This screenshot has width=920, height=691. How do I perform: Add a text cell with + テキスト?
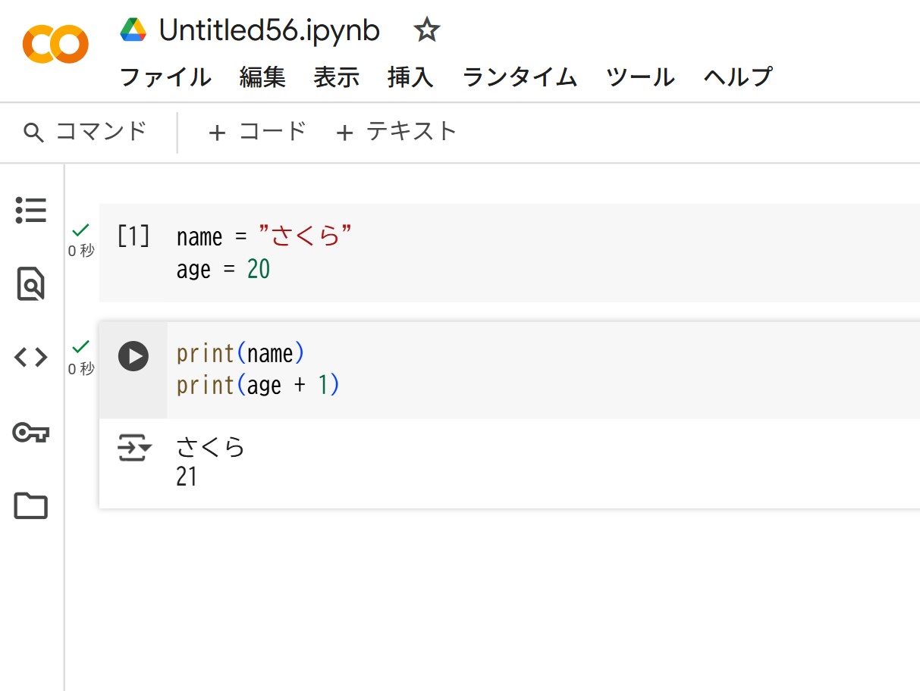(396, 132)
